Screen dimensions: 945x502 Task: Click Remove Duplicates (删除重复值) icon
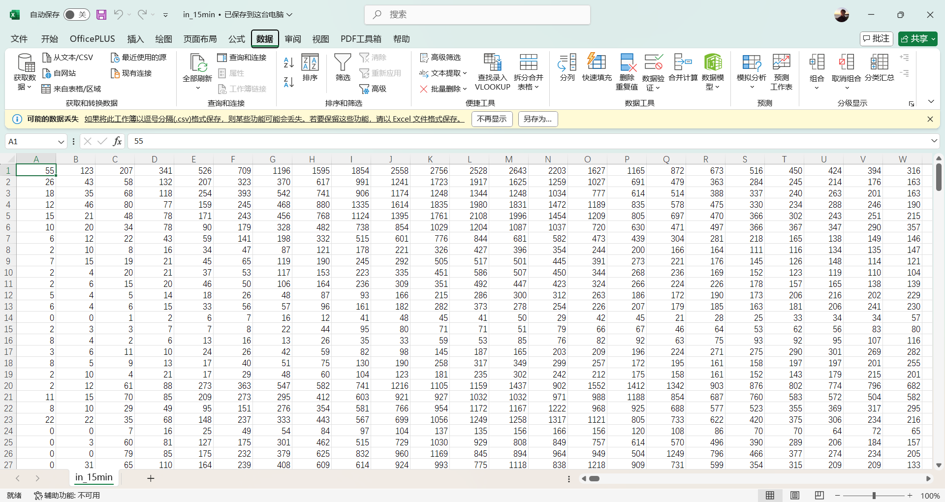[x=627, y=72]
